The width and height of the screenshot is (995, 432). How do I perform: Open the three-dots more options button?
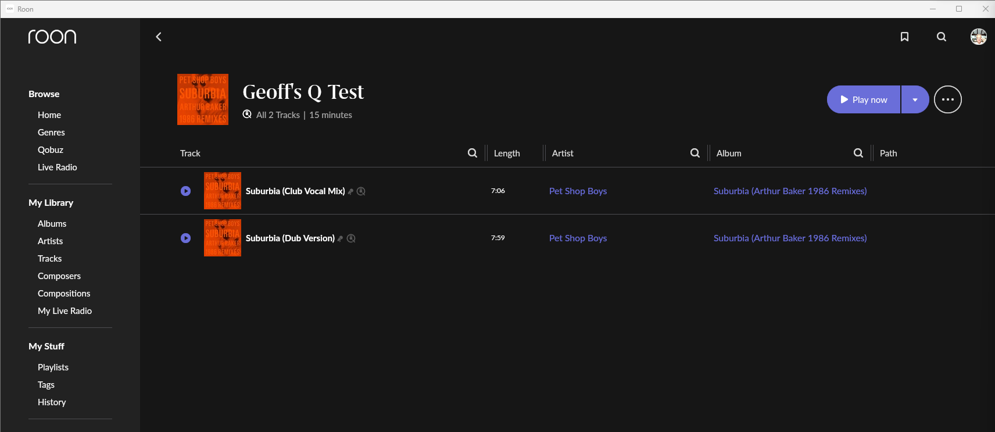pos(948,99)
